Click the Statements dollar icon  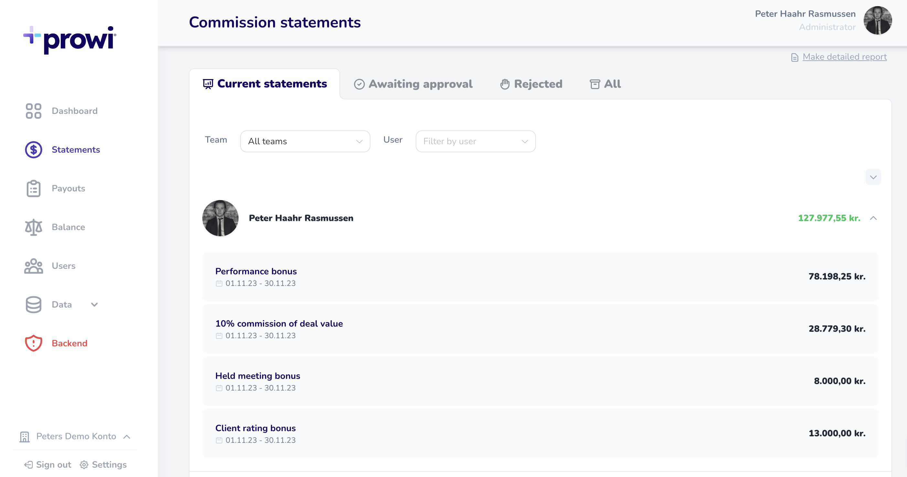(x=33, y=150)
